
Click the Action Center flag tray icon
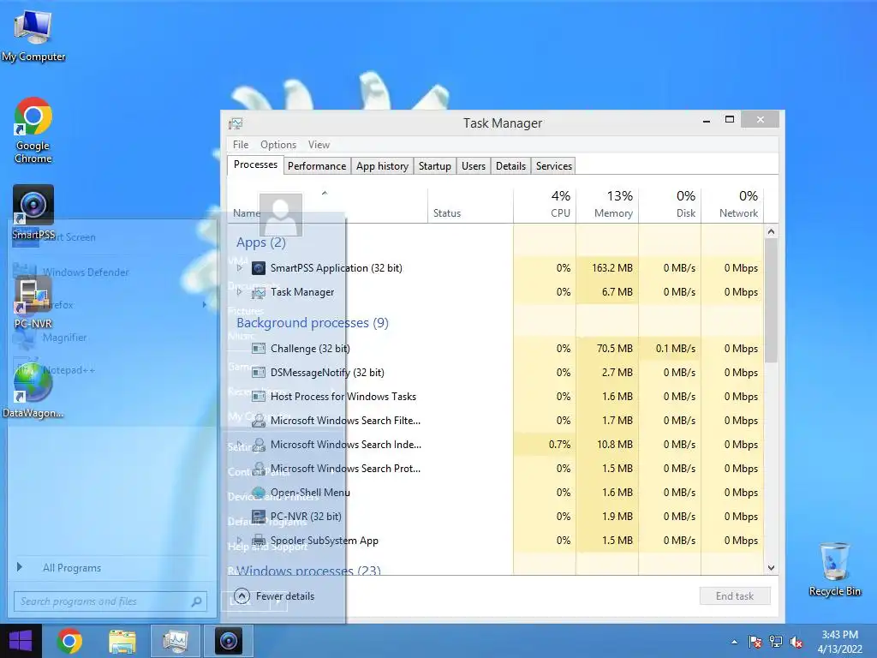(x=755, y=642)
